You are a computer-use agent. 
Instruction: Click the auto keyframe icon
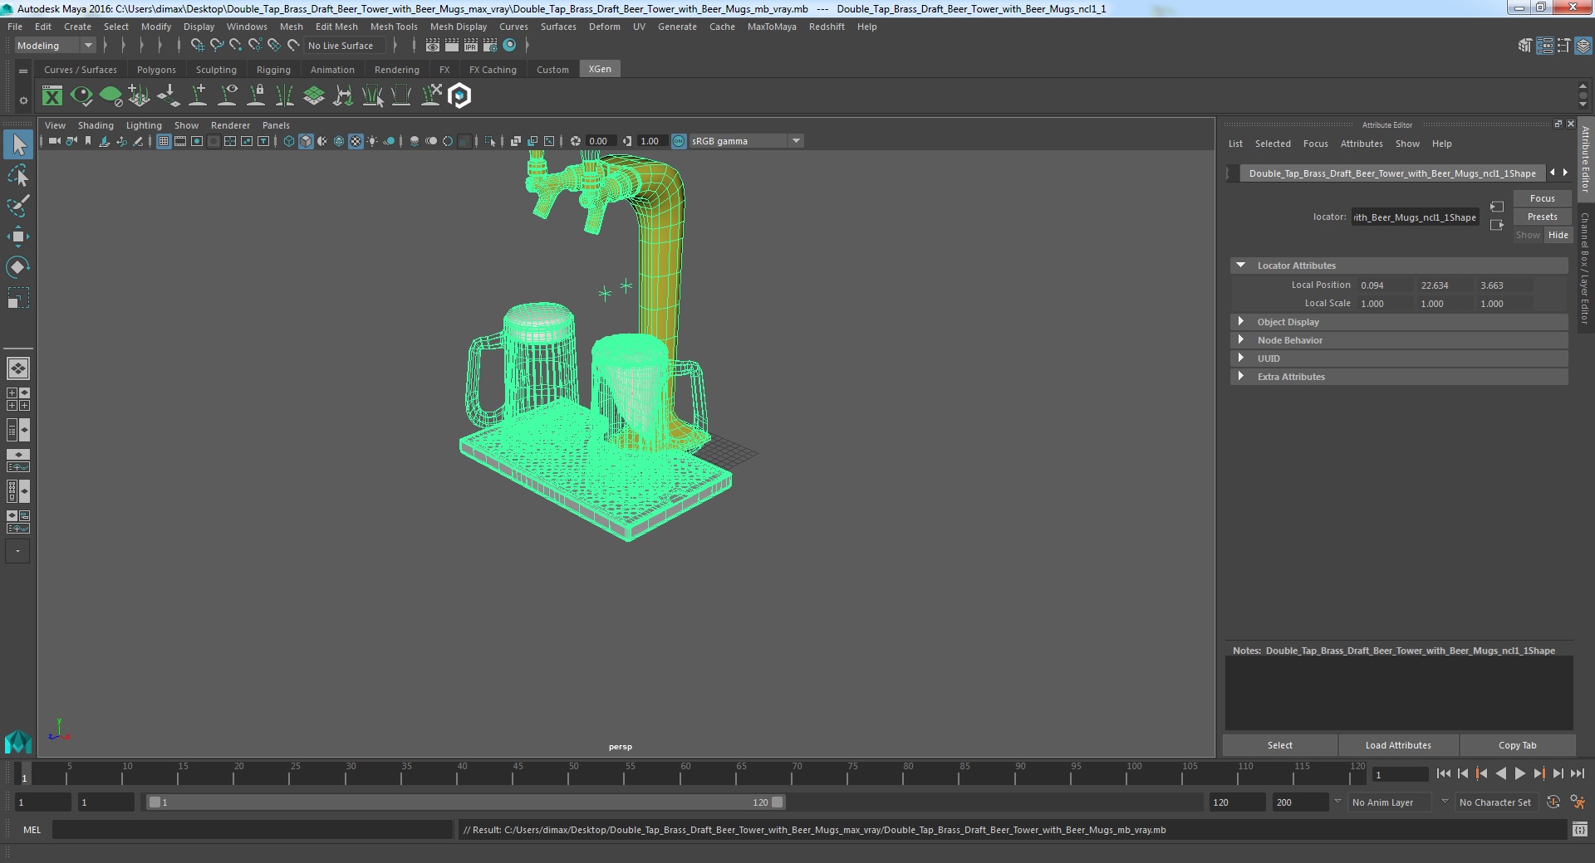(1553, 802)
